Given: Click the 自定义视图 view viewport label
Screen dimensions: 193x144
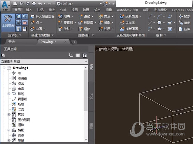Looking at the screenshot, I should tap(109, 49).
